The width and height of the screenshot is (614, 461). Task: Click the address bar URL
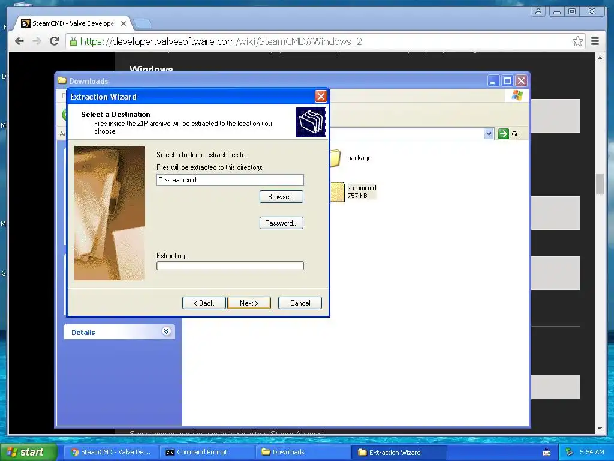coord(221,41)
